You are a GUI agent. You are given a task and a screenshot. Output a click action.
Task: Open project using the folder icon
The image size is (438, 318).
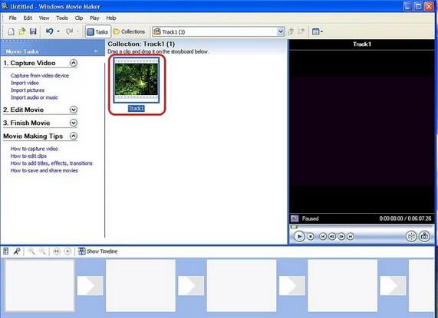click(21, 31)
